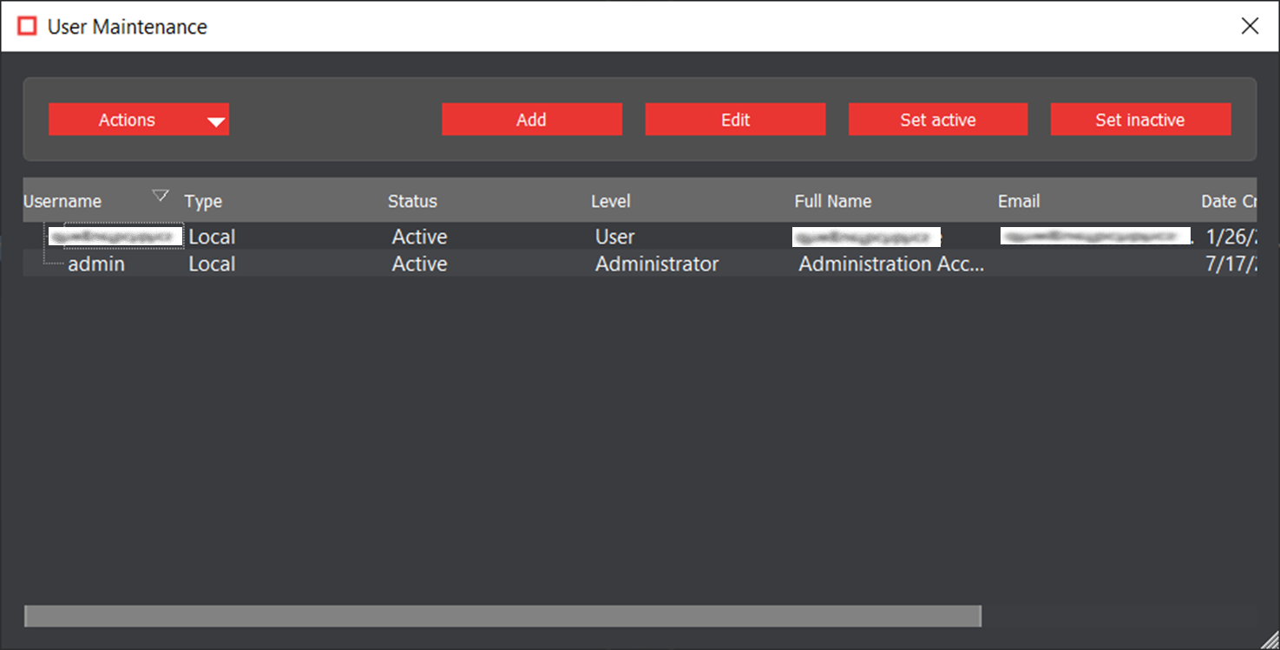Click the Date Created column header

click(1228, 201)
